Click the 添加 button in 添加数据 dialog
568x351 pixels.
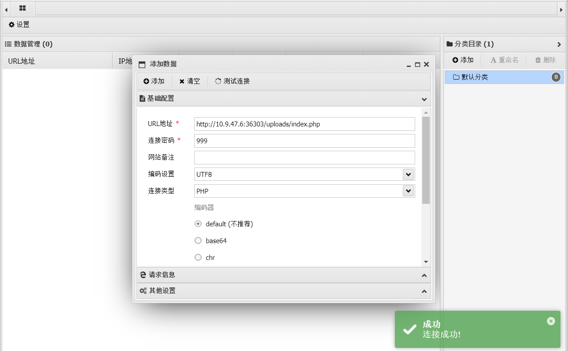tap(154, 81)
